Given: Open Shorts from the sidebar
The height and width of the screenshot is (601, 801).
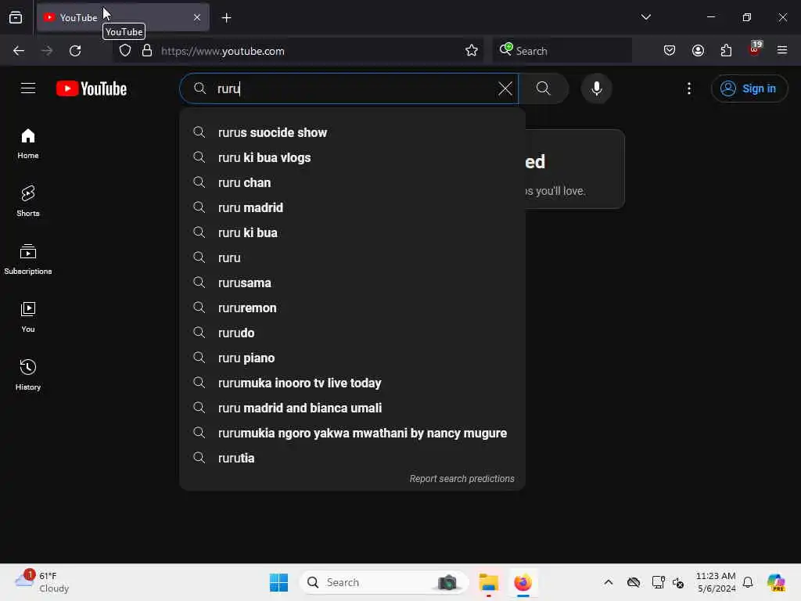Looking at the screenshot, I should tap(28, 201).
